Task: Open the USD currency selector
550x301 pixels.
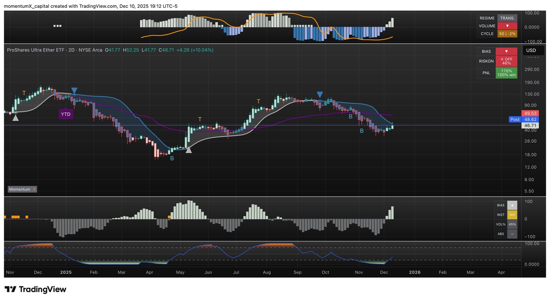Action: (531, 51)
